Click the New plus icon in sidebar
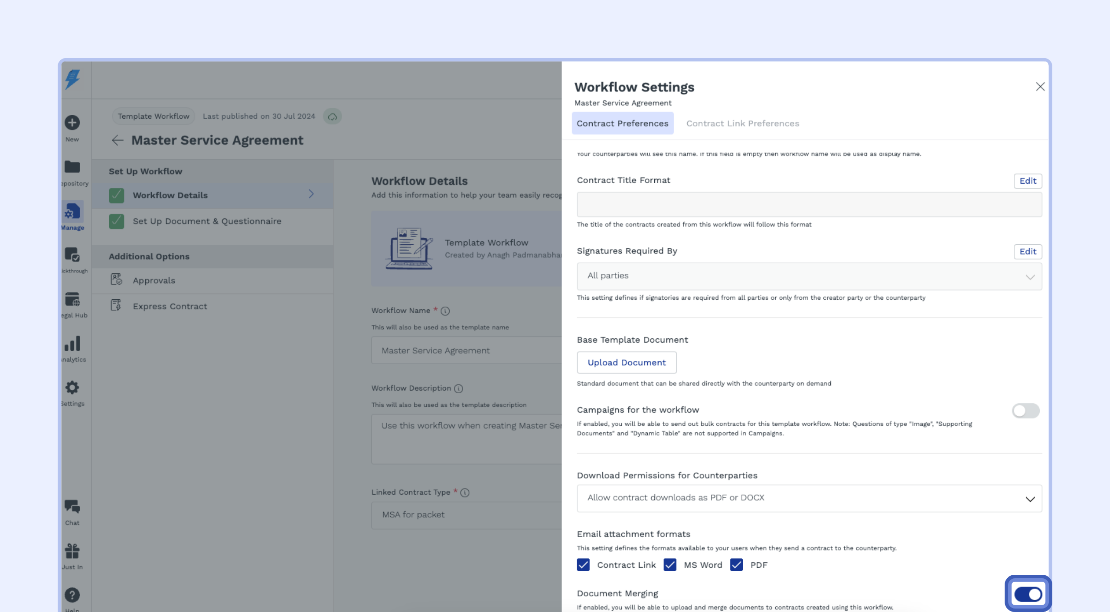 [x=72, y=123]
